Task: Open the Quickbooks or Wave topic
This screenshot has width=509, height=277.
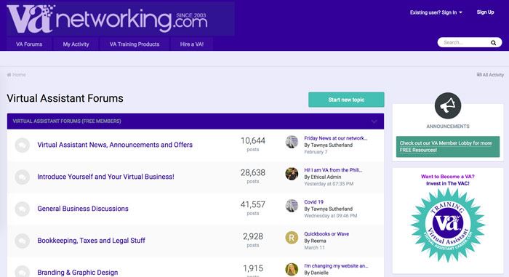Action: (x=326, y=234)
